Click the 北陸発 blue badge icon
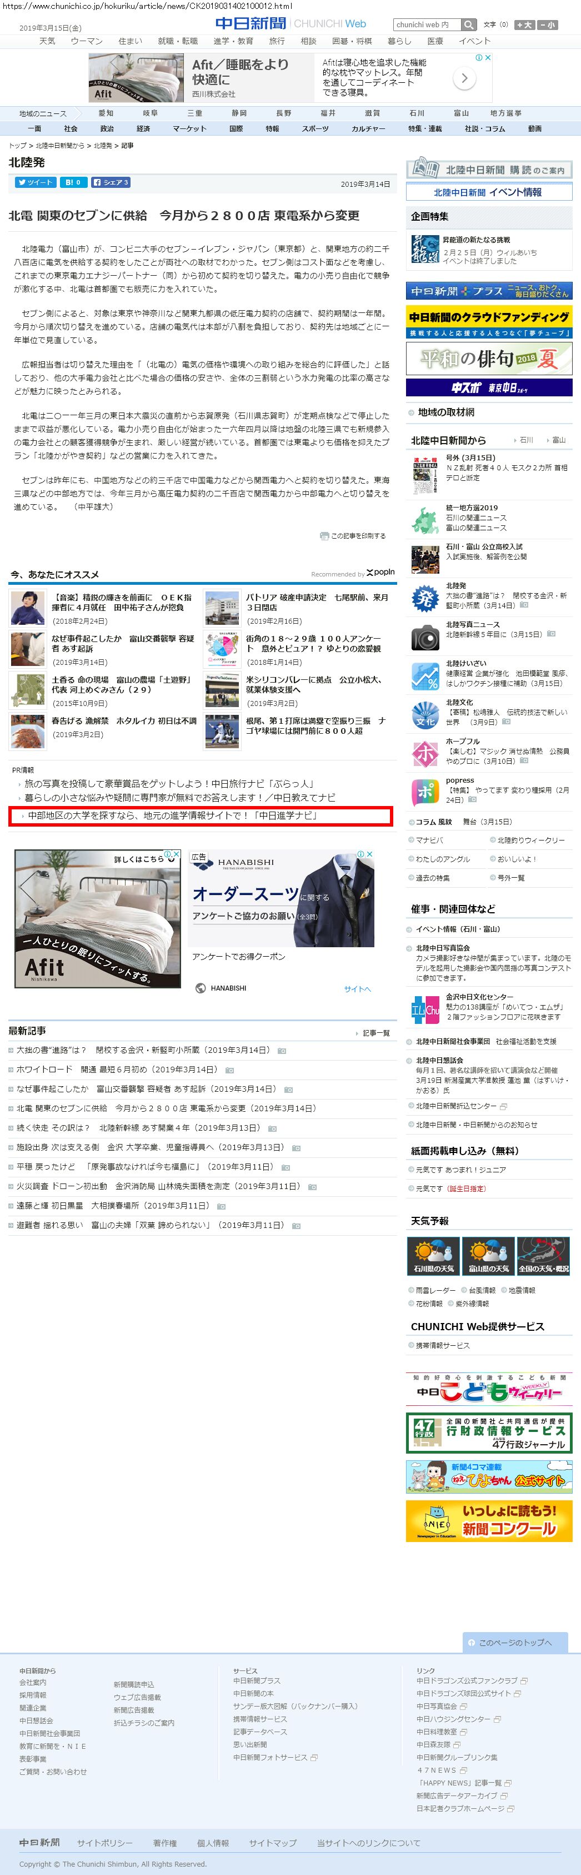The height and width of the screenshot is (1875, 581). pyautogui.click(x=425, y=598)
